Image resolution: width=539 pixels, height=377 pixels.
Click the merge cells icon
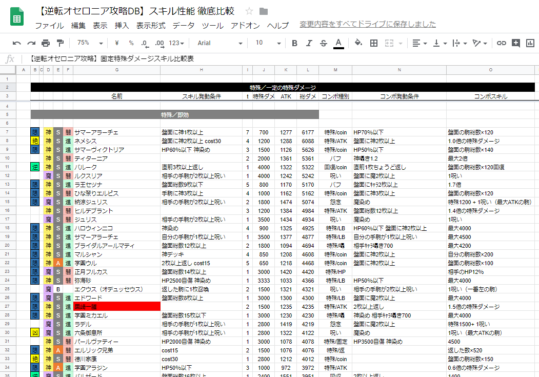click(x=389, y=43)
